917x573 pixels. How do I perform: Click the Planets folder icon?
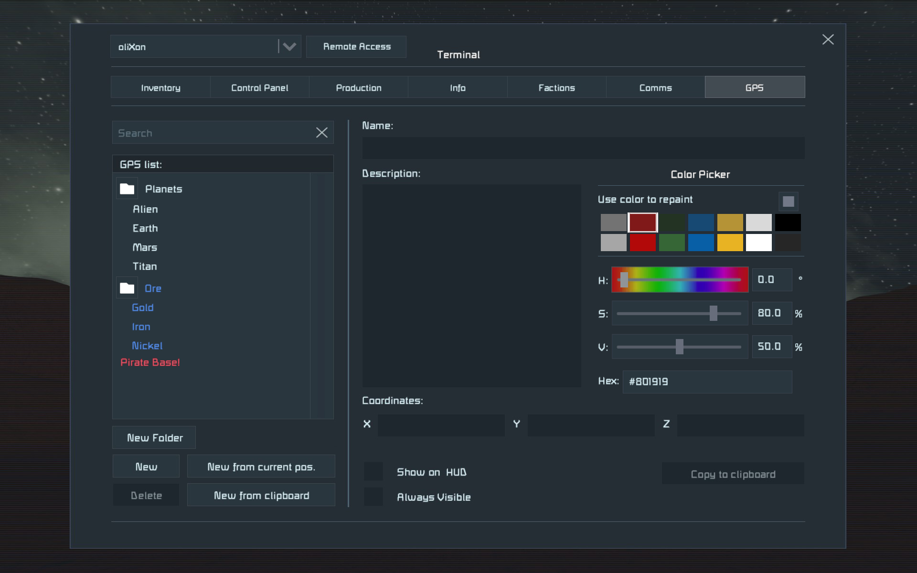pyautogui.click(x=127, y=189)
